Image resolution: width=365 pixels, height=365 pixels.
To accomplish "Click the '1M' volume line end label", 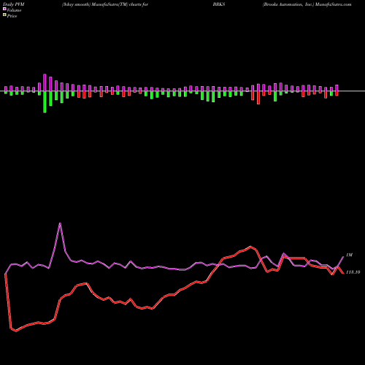I will [x=349, y=255].
